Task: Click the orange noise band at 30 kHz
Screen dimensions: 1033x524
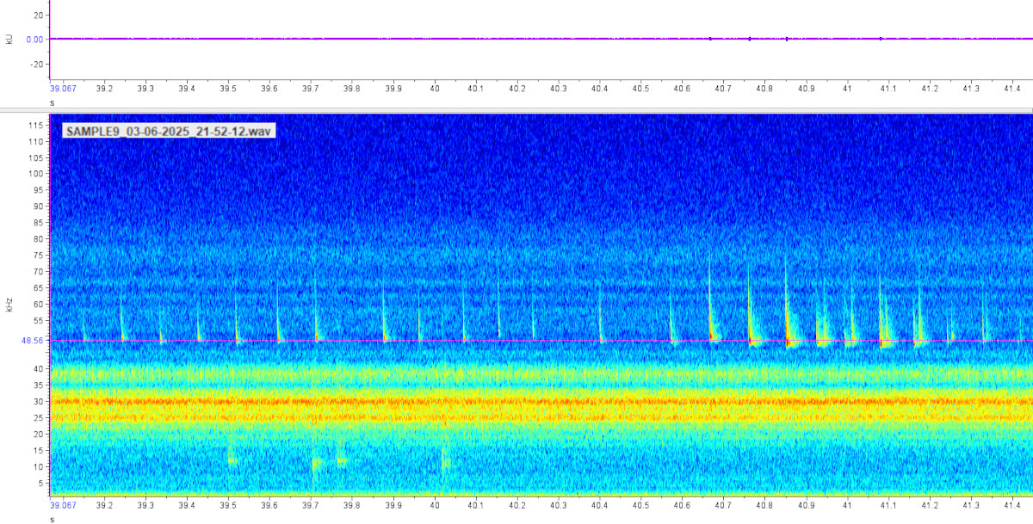Action: pyautogui.click(x=516, y=401)
